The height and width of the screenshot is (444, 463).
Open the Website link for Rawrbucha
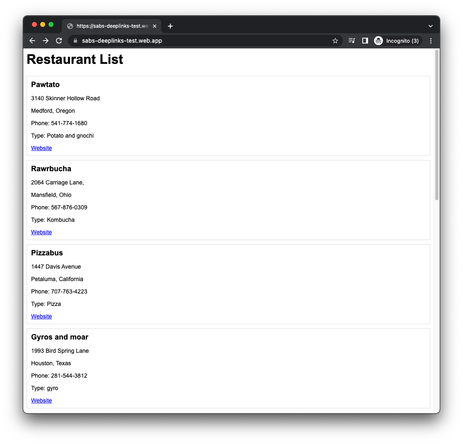coord(41,232)
